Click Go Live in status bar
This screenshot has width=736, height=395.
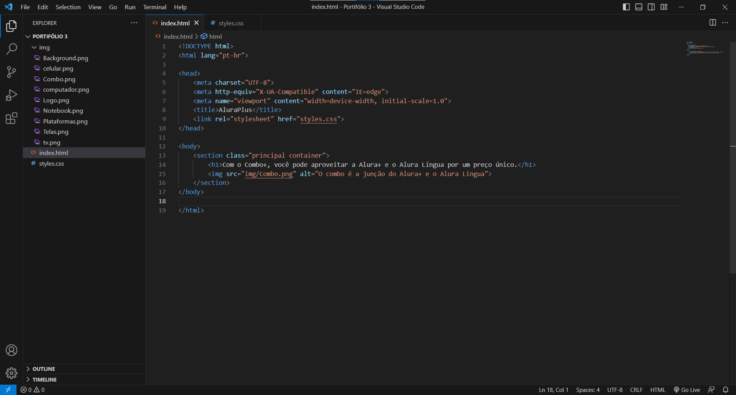[x=687, y=390]
